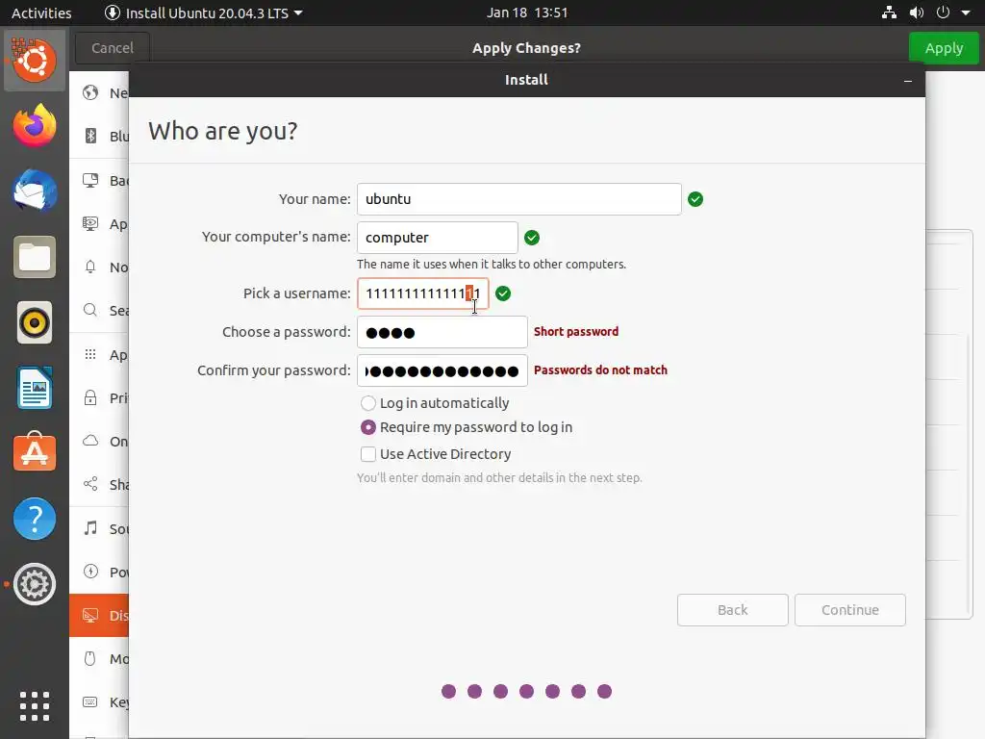The height and width of the screenshot is (739, 985).
Task: Select Network globe icon in Settings sidebar
Action: coord(90,93)
